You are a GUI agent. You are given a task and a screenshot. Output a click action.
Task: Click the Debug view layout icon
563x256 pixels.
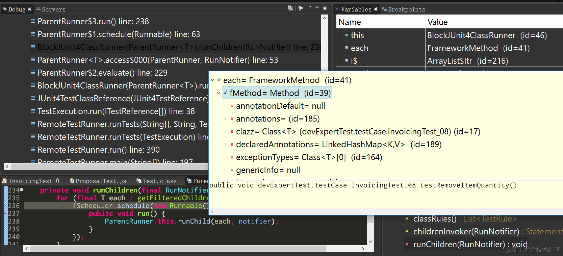click(x=301, y=8)
